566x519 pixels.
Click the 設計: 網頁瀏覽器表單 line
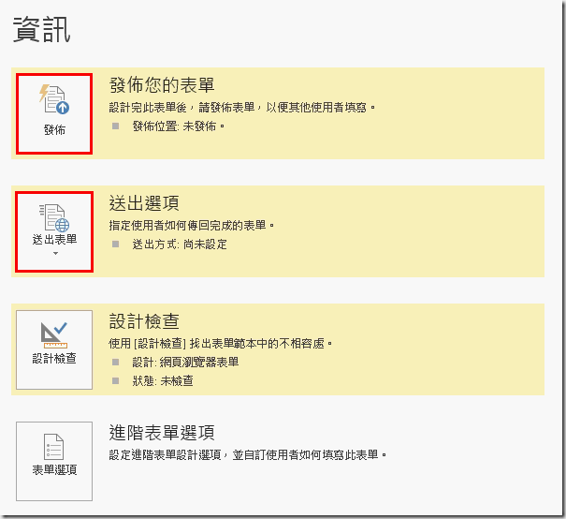(x=185, y=362)
